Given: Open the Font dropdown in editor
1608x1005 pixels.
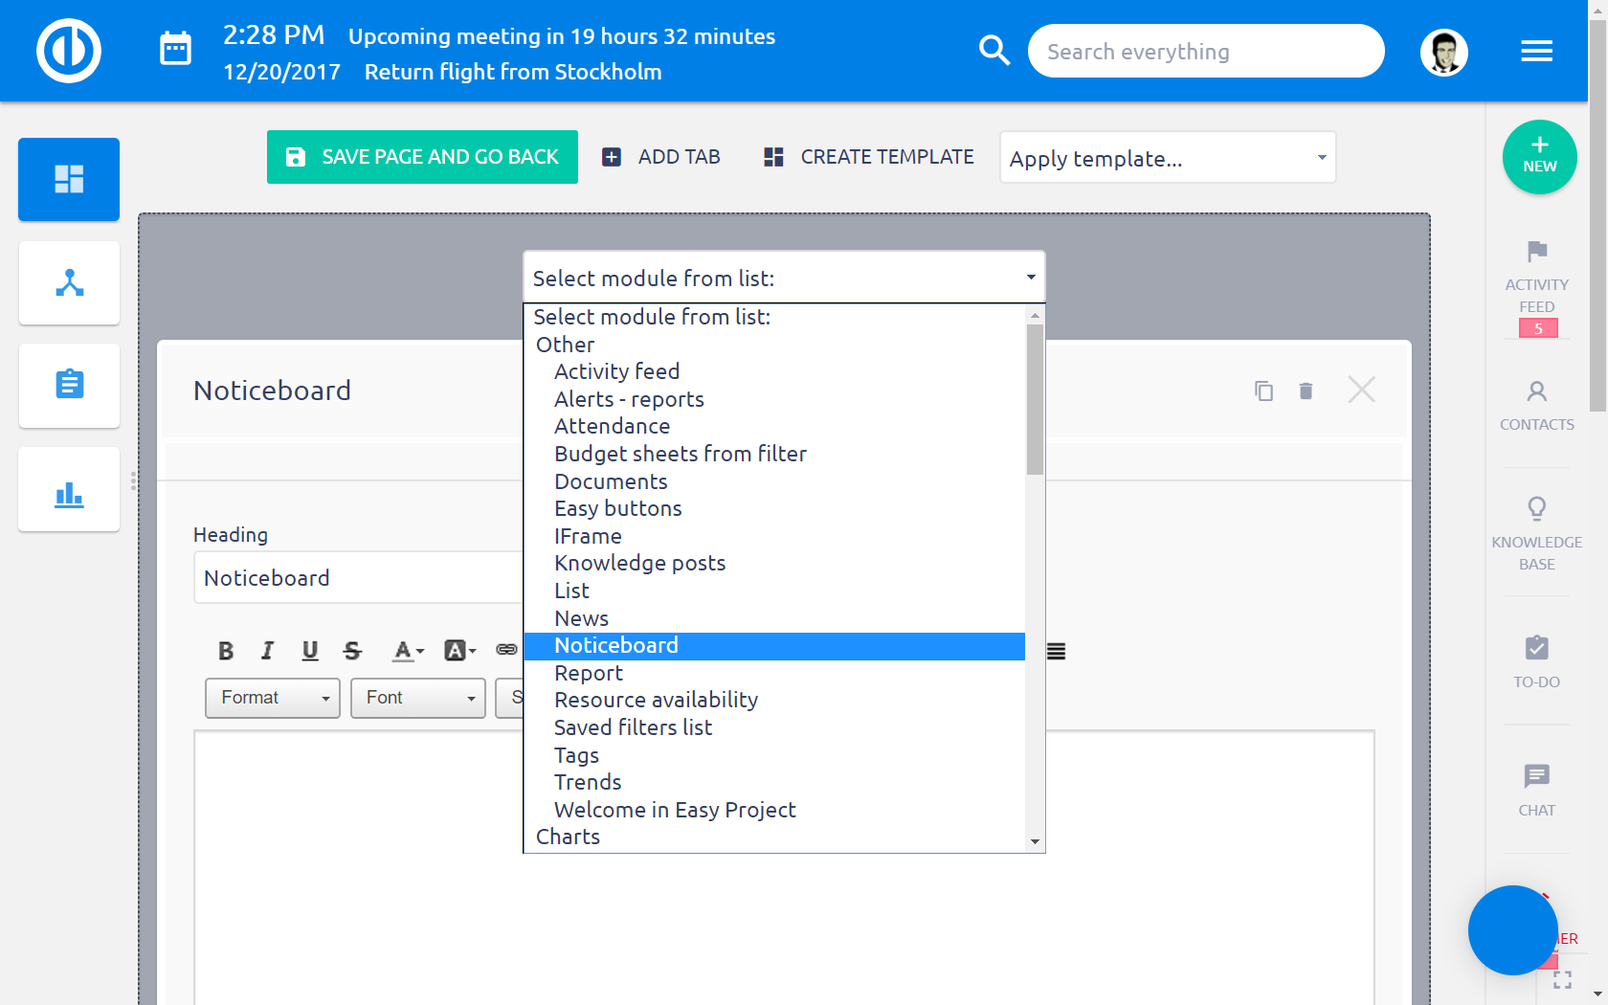Looking at the screenshot, I should 418,698.
